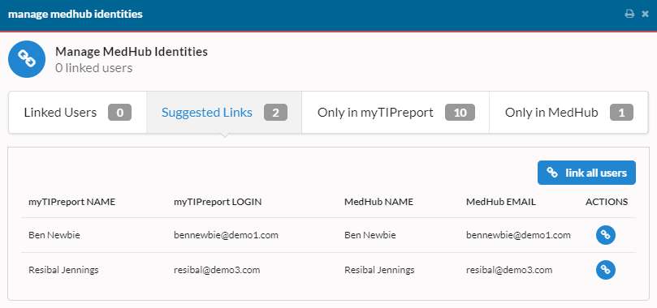Click the myTIPreport NAME column header
Screen dimensions: 657x308
(x=71, y=203)
